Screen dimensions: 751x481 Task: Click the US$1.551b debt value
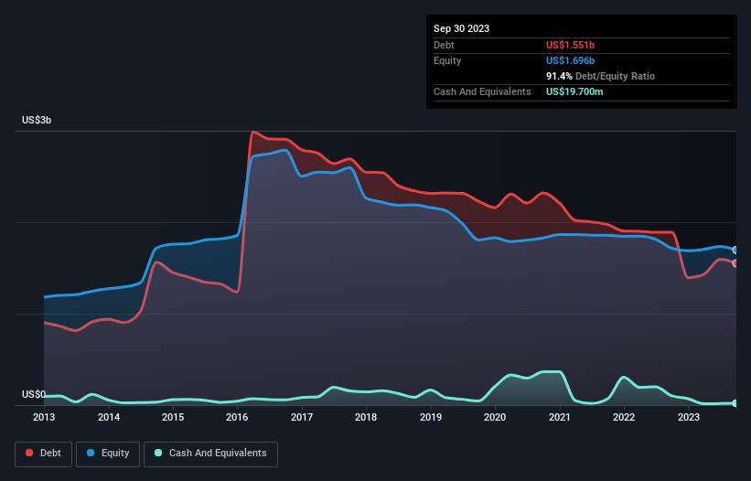(570, 45)
